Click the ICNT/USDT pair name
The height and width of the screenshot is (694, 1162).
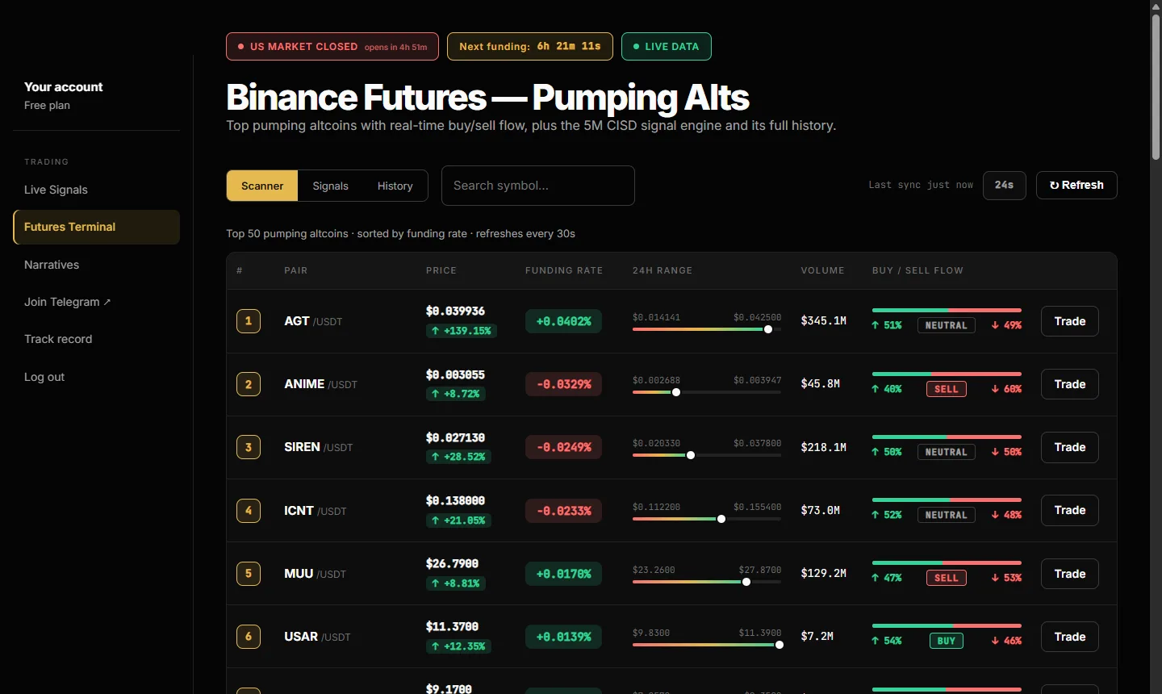(316, 511)
